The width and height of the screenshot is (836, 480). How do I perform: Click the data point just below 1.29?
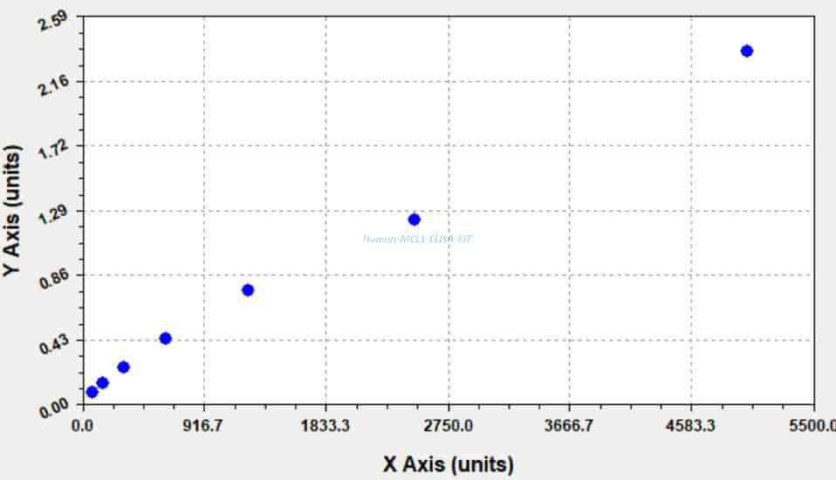[415, 220]
